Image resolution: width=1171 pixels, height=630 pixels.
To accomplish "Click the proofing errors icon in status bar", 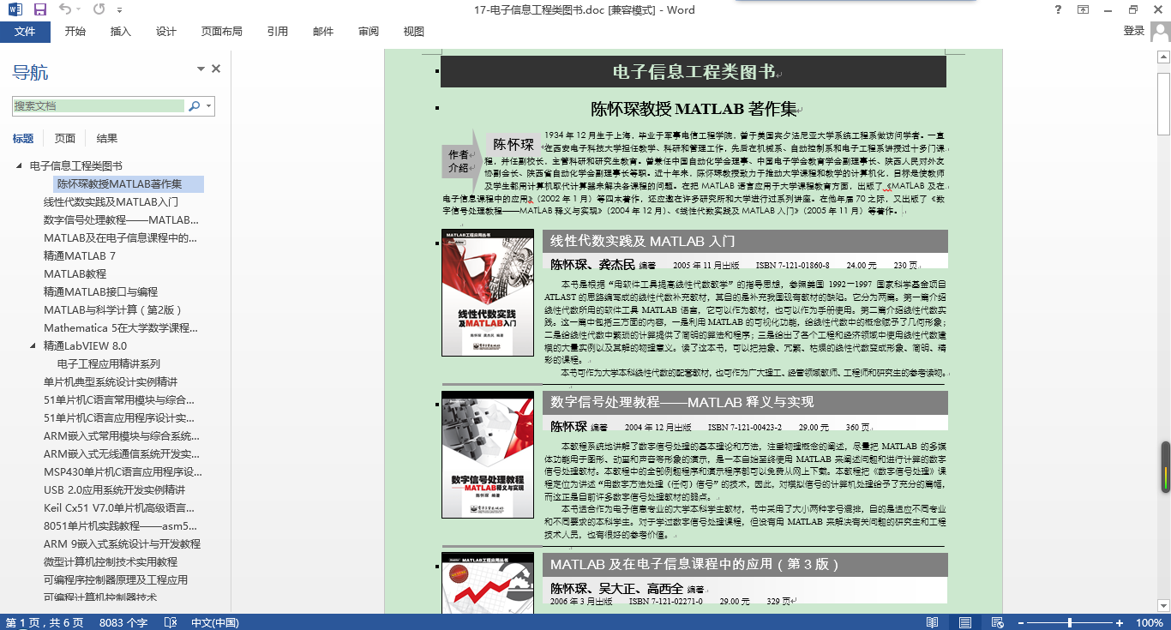I will [170, 622].
